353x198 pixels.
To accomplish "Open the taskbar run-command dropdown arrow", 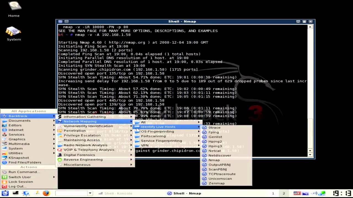I will point(90,193).
